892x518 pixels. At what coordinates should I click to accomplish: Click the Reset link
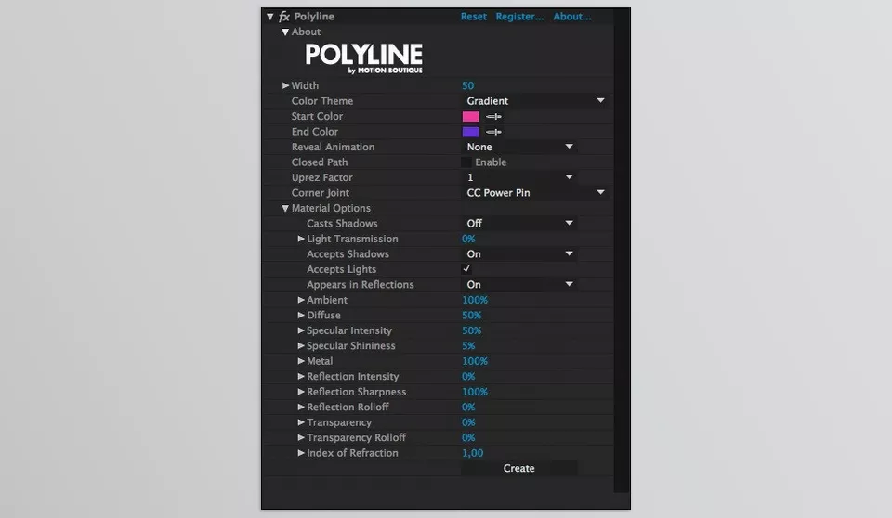coord(473,17)
